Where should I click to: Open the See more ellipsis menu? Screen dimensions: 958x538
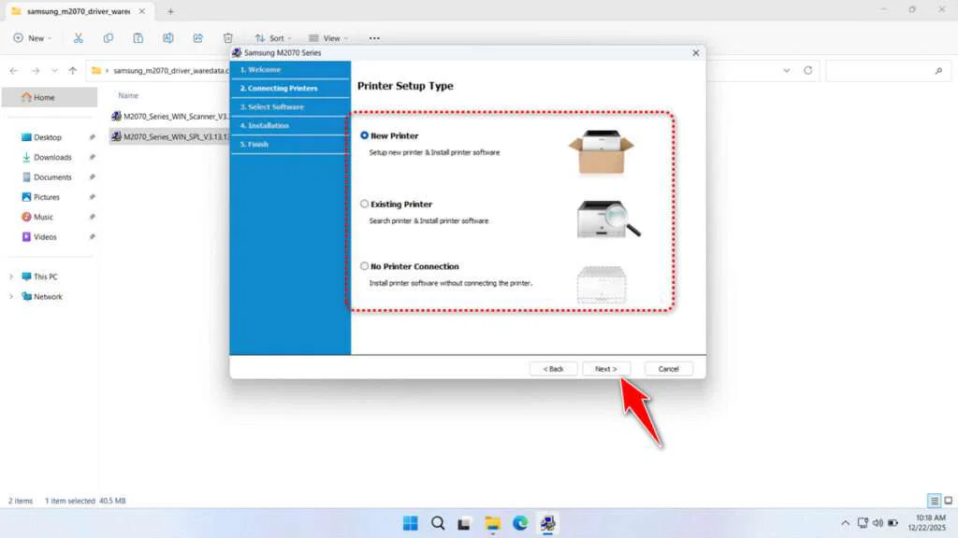click(x=373, y=37)
